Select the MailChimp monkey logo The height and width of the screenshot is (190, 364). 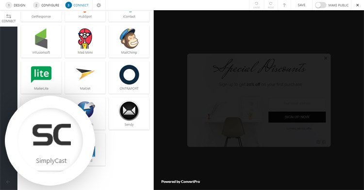tap(129, 38)
